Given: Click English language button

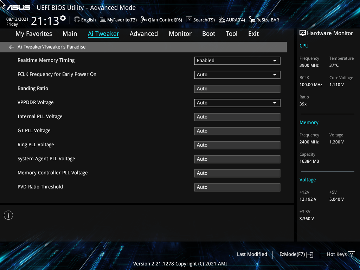Looking at the screenshot, I should (88, 20).
